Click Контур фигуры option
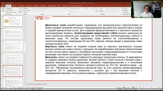The image size is (163, 91). click(x=114, y=10)
